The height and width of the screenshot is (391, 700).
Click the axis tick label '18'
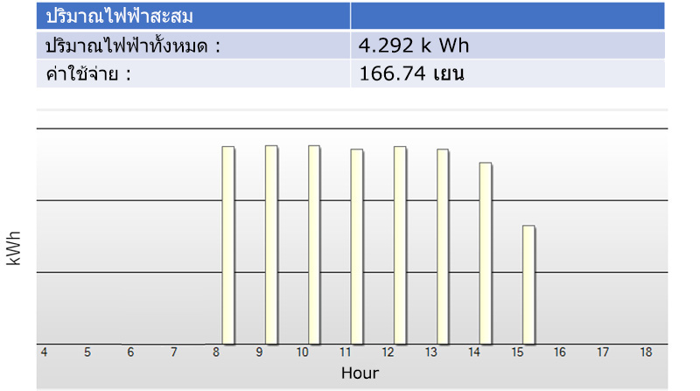[x=646, y=353]
